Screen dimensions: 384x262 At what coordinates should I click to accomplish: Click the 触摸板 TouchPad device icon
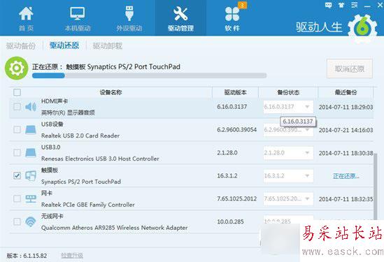point(31,175)
